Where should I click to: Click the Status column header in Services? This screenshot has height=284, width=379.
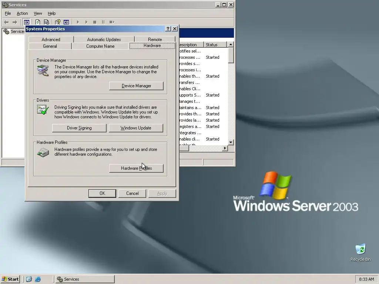[215, 45]
